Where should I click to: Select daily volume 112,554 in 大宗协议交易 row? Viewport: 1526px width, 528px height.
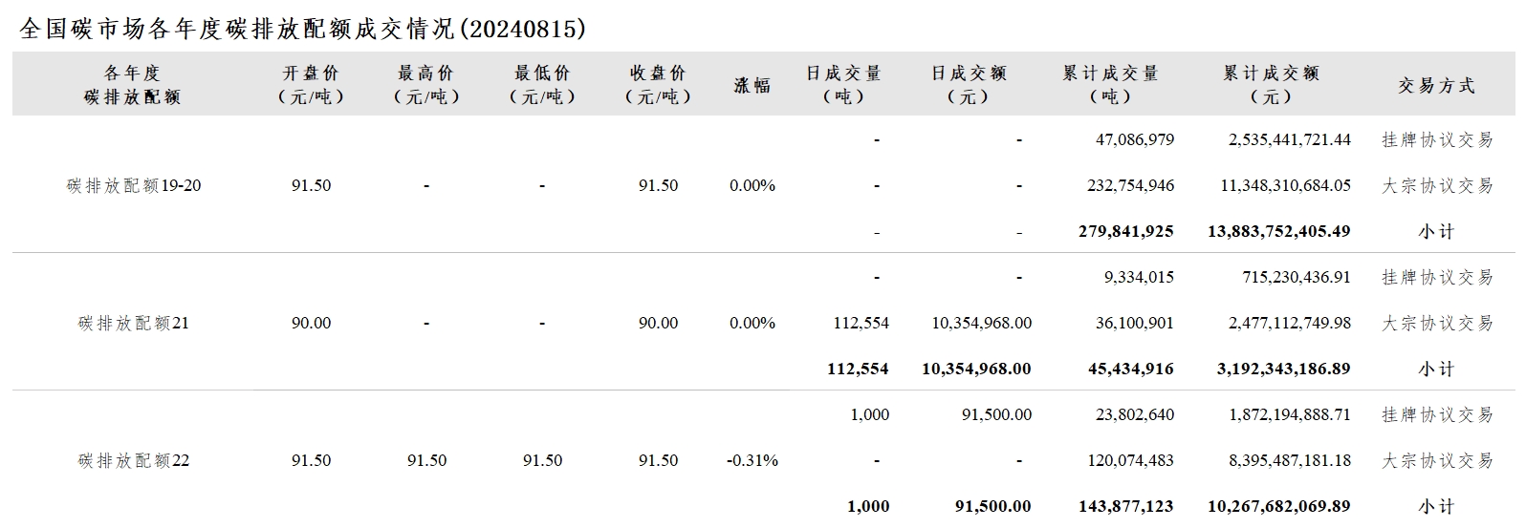(x=861, y=323)
